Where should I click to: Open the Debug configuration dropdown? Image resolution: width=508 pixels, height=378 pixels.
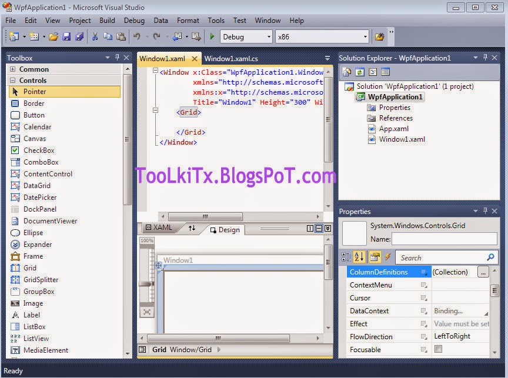coord(269,36)
